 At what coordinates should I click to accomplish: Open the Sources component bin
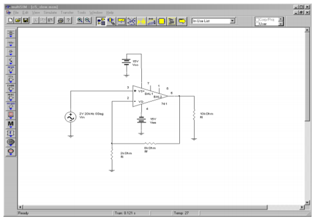[11, 33]
